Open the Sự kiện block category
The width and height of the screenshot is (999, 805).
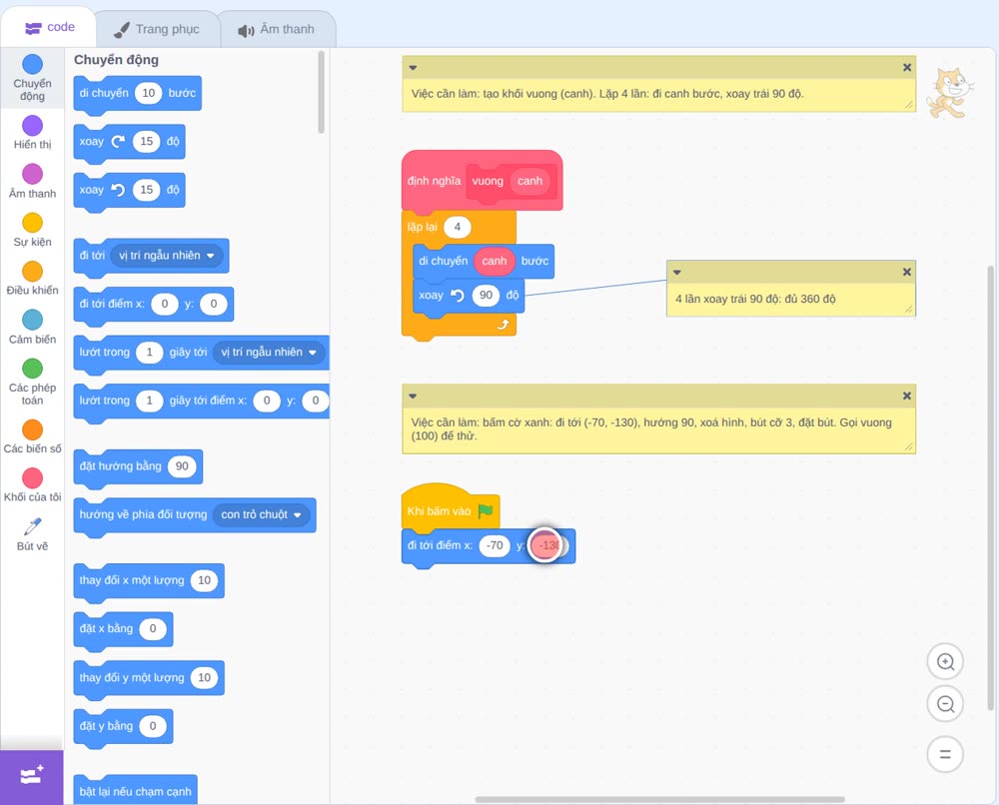[x=33, y=230]
